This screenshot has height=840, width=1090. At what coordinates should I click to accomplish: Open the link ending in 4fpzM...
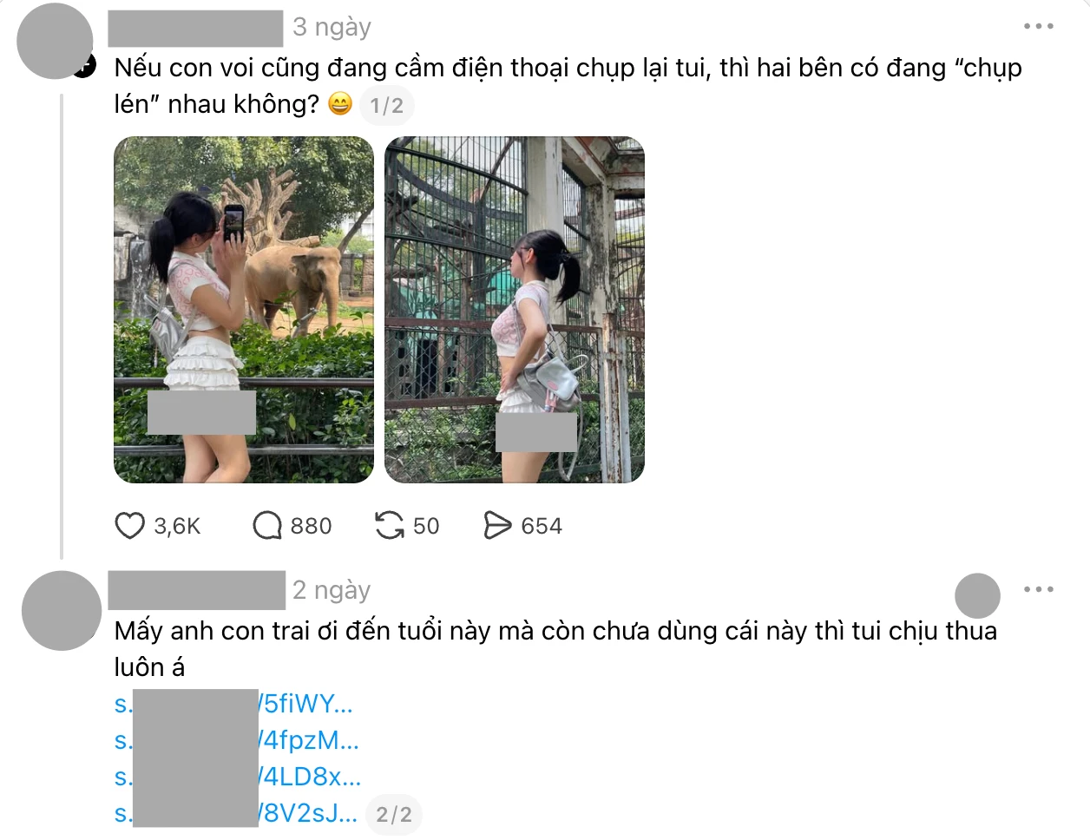[x=236, y=740]
